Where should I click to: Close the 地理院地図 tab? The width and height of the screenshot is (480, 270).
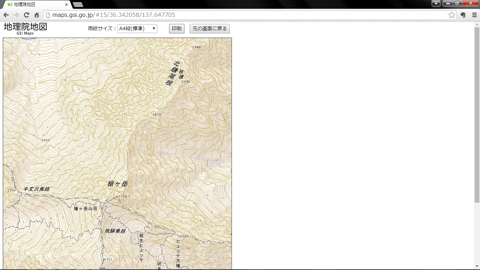(x=66, y=5)
